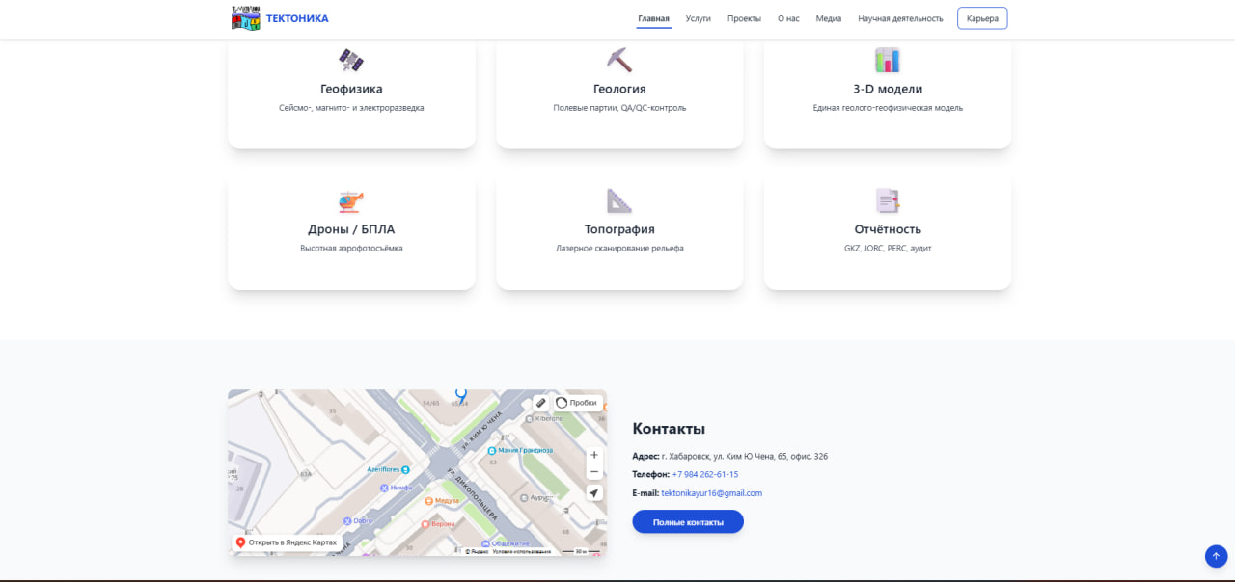The image size is (1235, 582).
Task: Open the Топография card title
Action: coord(619,229)
